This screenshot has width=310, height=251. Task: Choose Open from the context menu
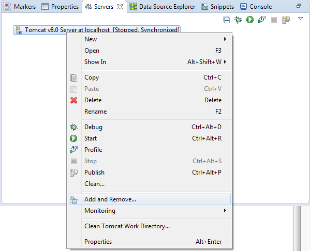(x=149, y=51)
